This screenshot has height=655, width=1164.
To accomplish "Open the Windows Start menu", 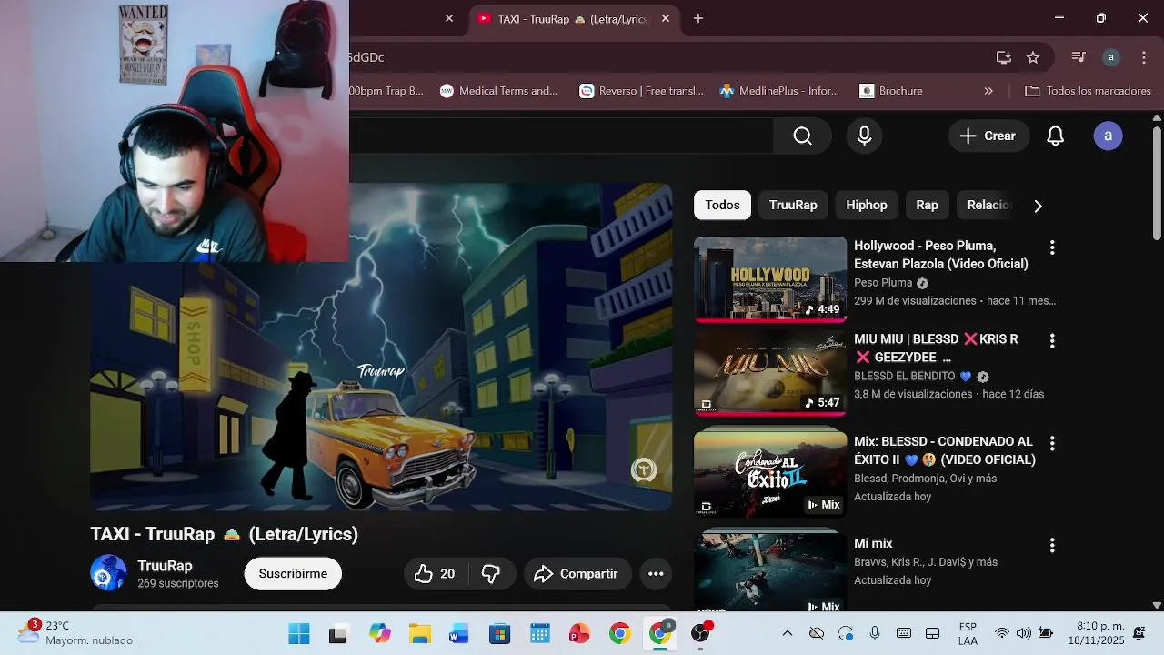I will point(298,633).
